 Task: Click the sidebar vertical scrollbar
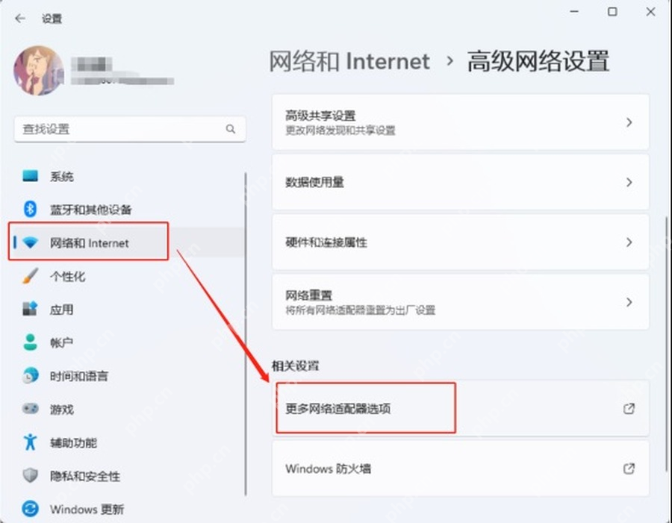(246, 334)
